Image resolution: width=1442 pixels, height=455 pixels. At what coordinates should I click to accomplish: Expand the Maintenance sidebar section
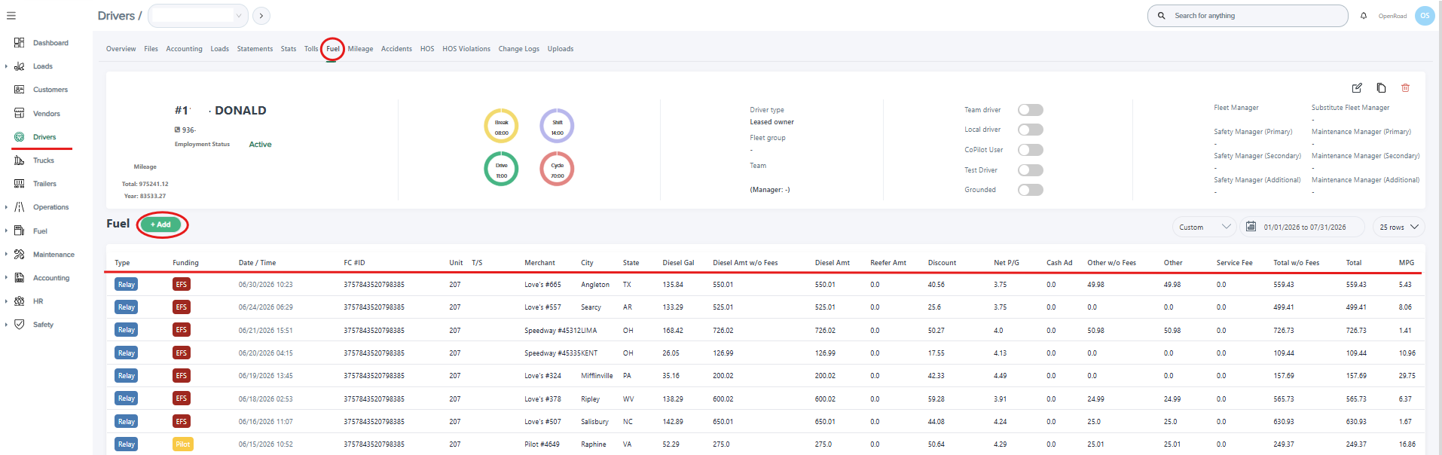[x=53, y=255]
